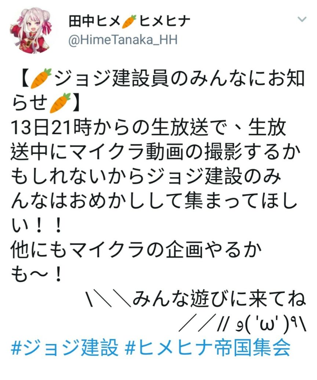Click the opening 【 bracket of the announcement
Viewport: 317px width, 380px height.
[x=24, y=78]
